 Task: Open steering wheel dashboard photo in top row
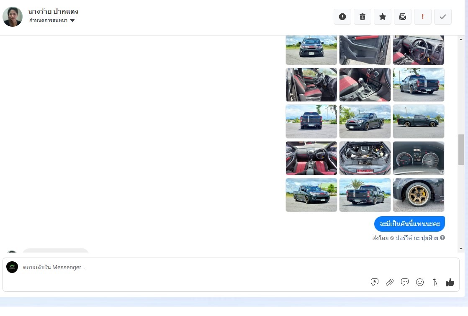click(x=419, y=50)
